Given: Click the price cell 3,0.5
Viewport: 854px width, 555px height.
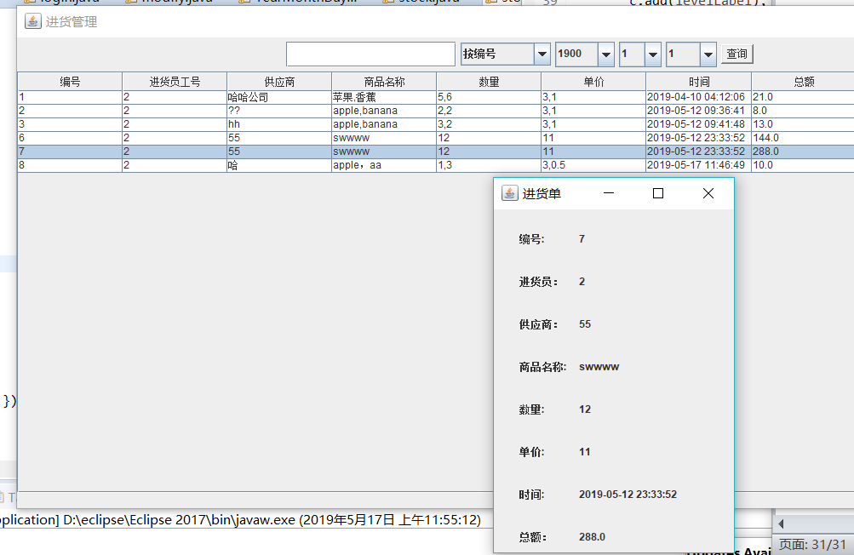Looking at the screenshot, I should (593, 165).
